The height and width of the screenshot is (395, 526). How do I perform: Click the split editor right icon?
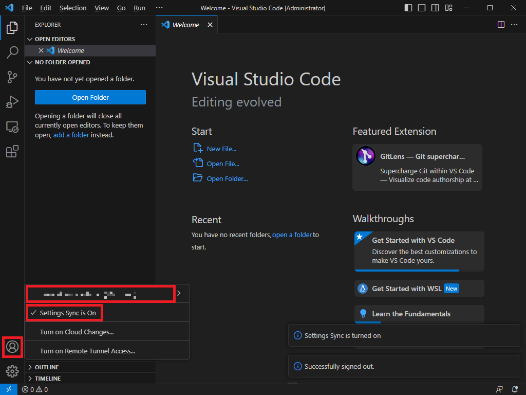click(x=501, y=25)
